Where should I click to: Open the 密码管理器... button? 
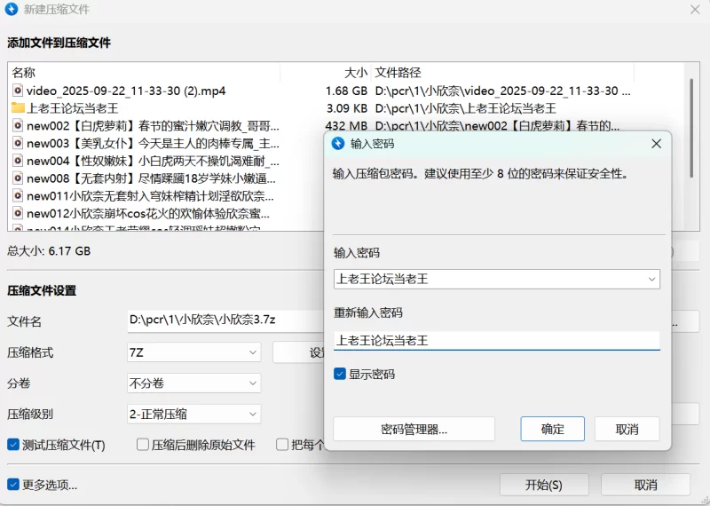pos(414,430)
